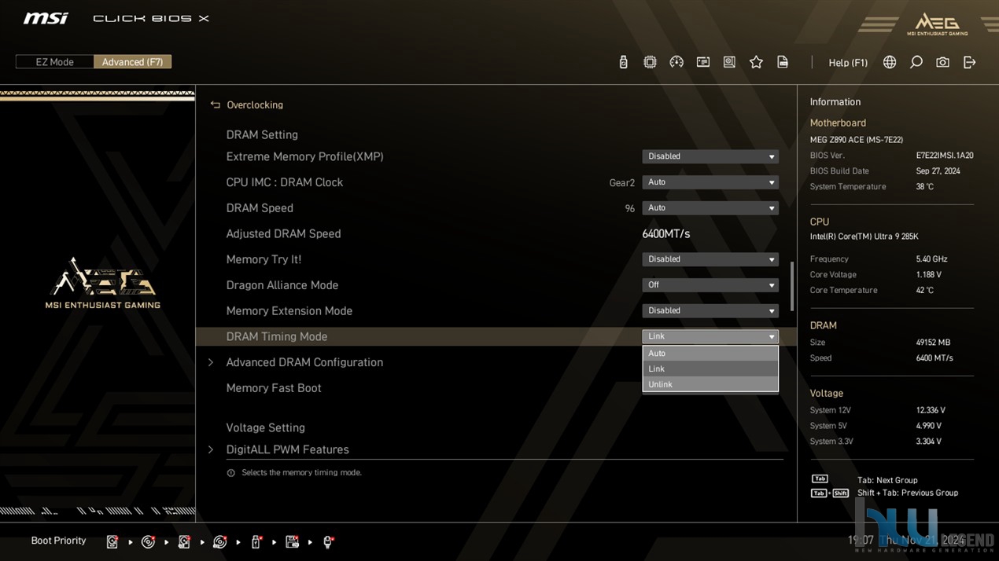Open Favorites with the star icon
999x561 pixels.
(x=756, y=62)
